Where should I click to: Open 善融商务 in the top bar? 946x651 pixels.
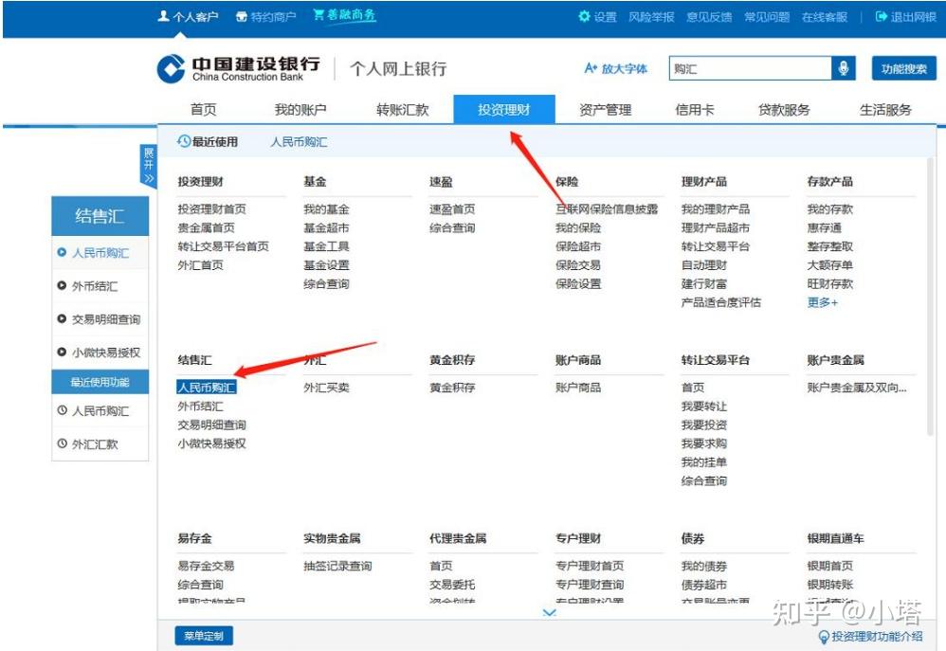point(344,15)
